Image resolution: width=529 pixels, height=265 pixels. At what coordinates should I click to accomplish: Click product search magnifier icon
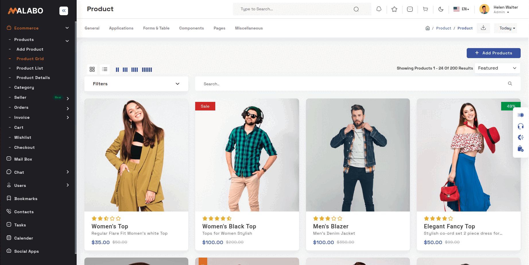510,84
